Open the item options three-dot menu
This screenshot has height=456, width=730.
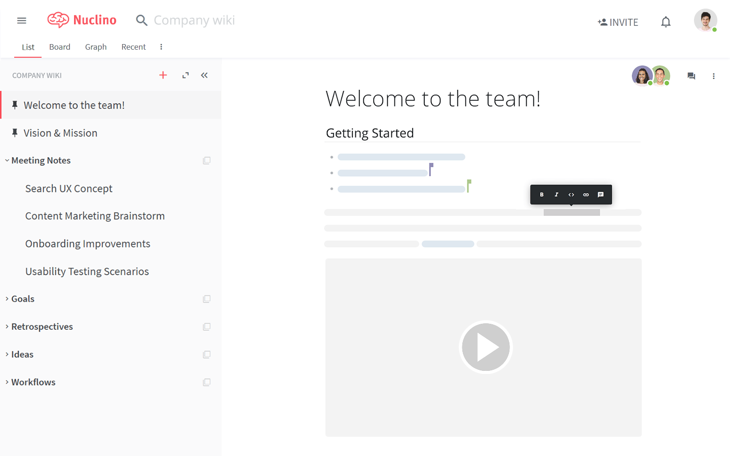pyautogui.click(x=714, y=75)
